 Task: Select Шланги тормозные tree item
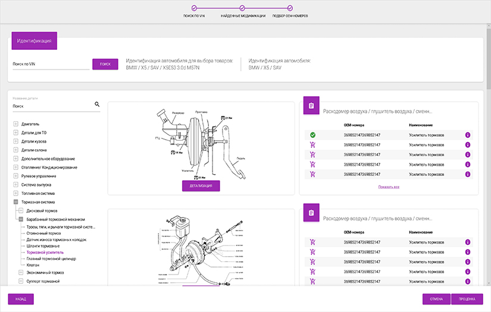coord(43,246)
